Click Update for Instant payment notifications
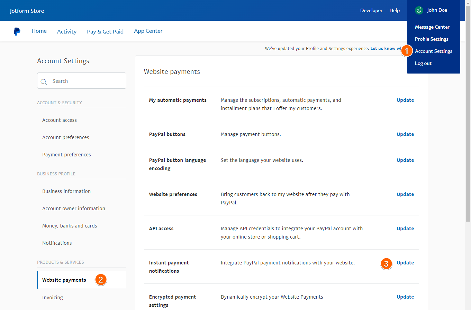This screenshot has width=471, height=310. (x=405, y=262)
